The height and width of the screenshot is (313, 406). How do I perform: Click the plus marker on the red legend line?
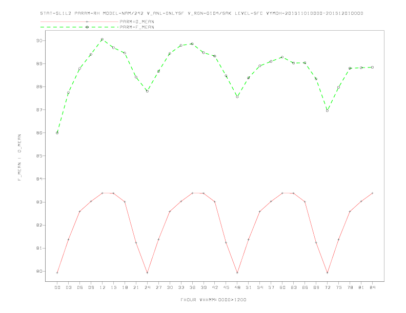click(87, 21)
